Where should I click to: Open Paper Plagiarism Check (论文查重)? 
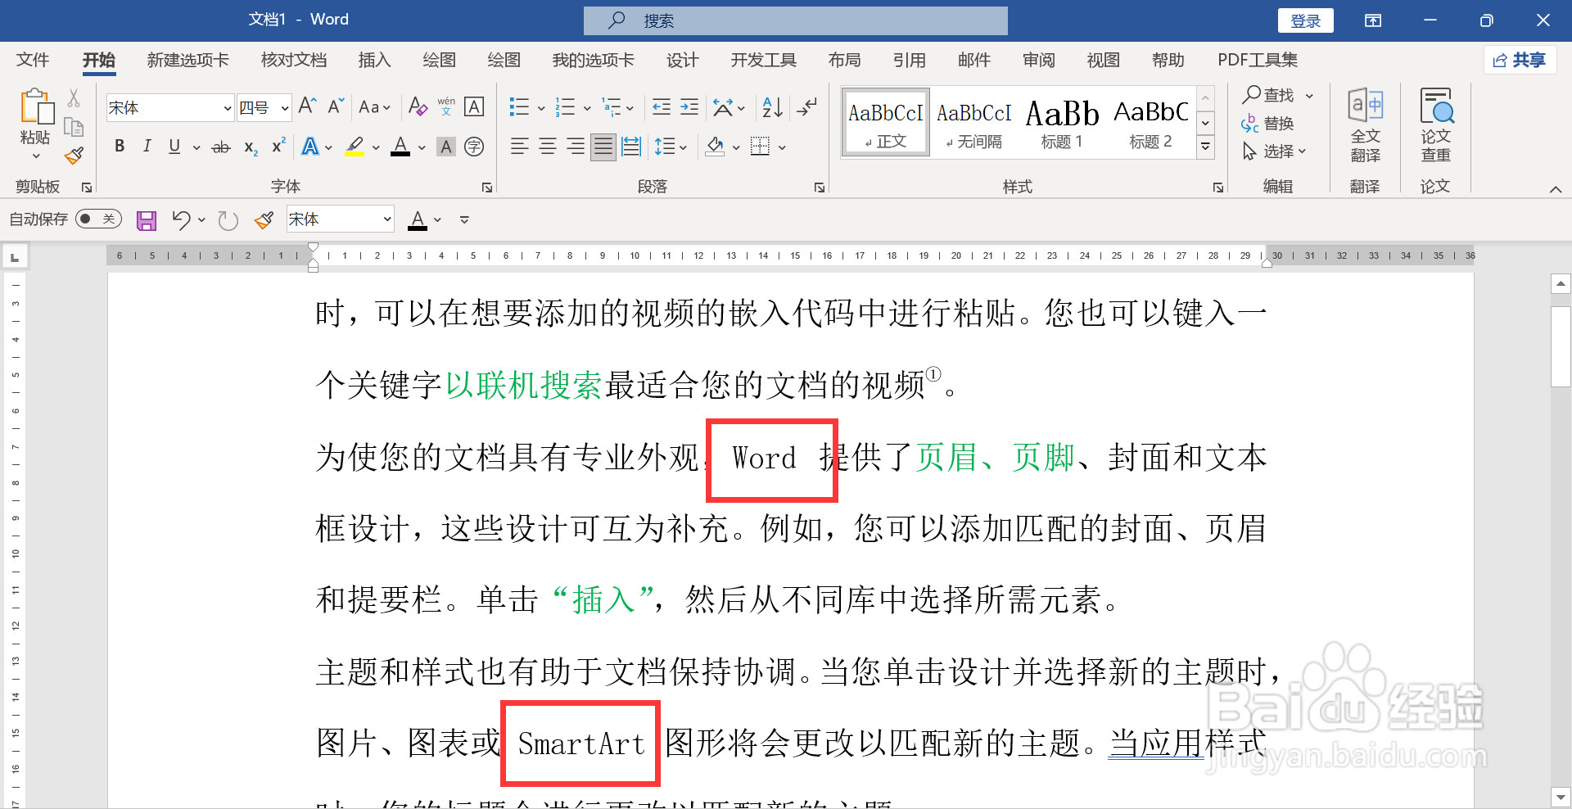tap(1436, 125)
